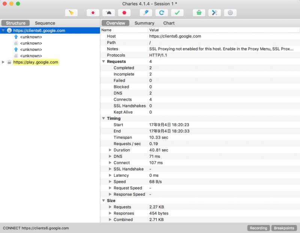The width and height of the screenshot is (300, 233).
Task: Repeat selected request with the refresh icon
Action: 162,13
